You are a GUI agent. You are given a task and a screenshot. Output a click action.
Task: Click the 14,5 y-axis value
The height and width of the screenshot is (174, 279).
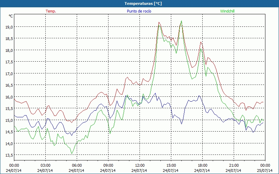tap(9, 132)
